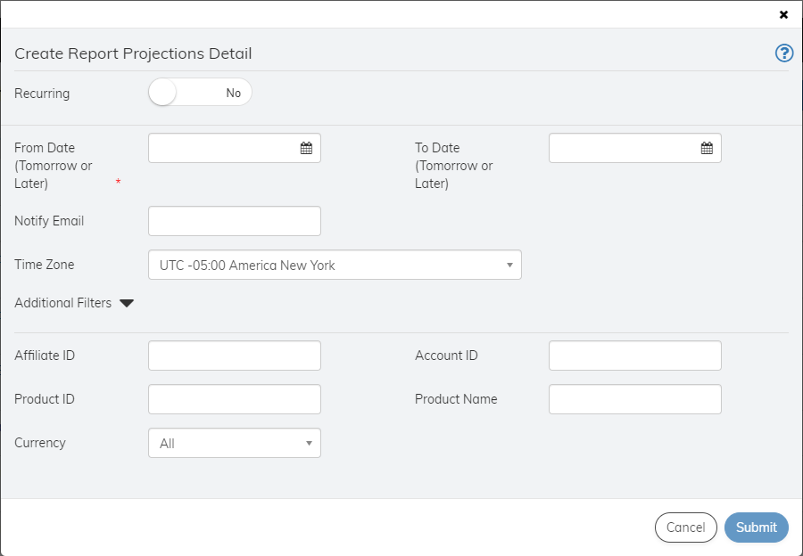Collapse the Additional Filters section arrow
Viewport: 803px width, 556px height.
pos(127,303)
